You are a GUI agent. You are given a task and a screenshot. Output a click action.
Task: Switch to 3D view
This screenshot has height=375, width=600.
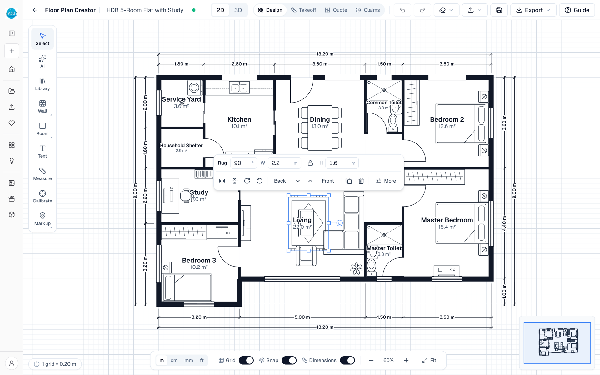238,10
